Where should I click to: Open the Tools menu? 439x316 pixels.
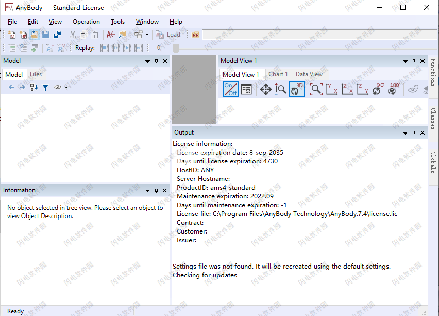coord(117,22)
